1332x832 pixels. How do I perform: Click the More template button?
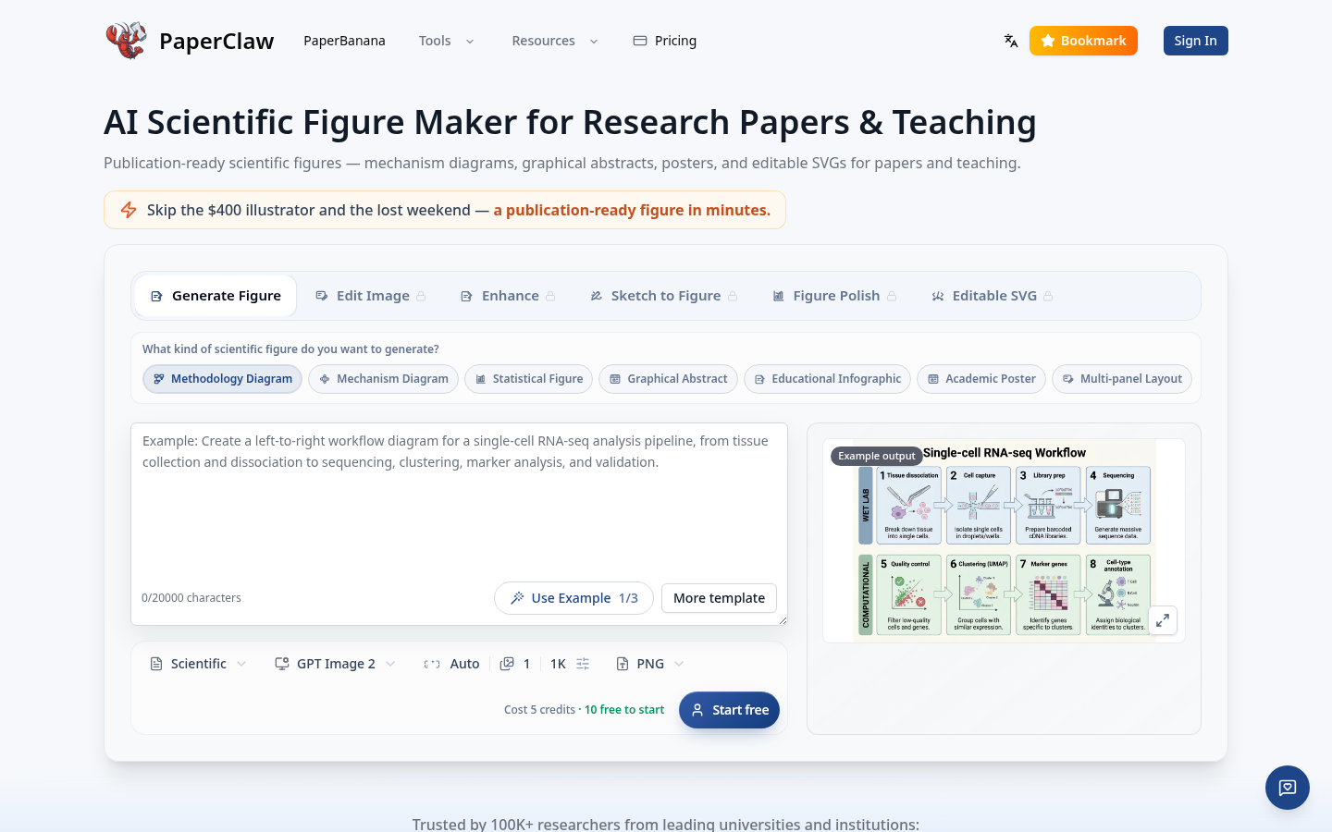(x=719, y=598)
